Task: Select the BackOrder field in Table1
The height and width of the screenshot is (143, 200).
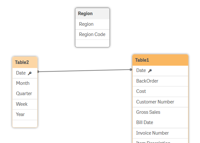Action: click(x=147, y=81)
